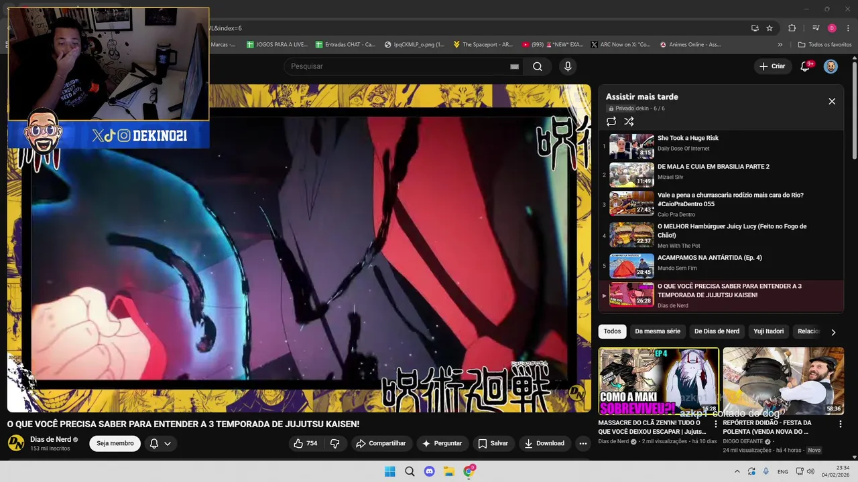Show hidden system tray icons
Viewport: 858px width, 482px height.
point(737,471)
